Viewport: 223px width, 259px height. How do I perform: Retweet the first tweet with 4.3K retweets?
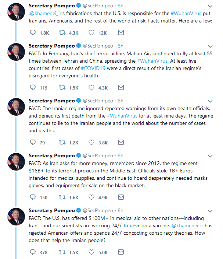[62, 33]
